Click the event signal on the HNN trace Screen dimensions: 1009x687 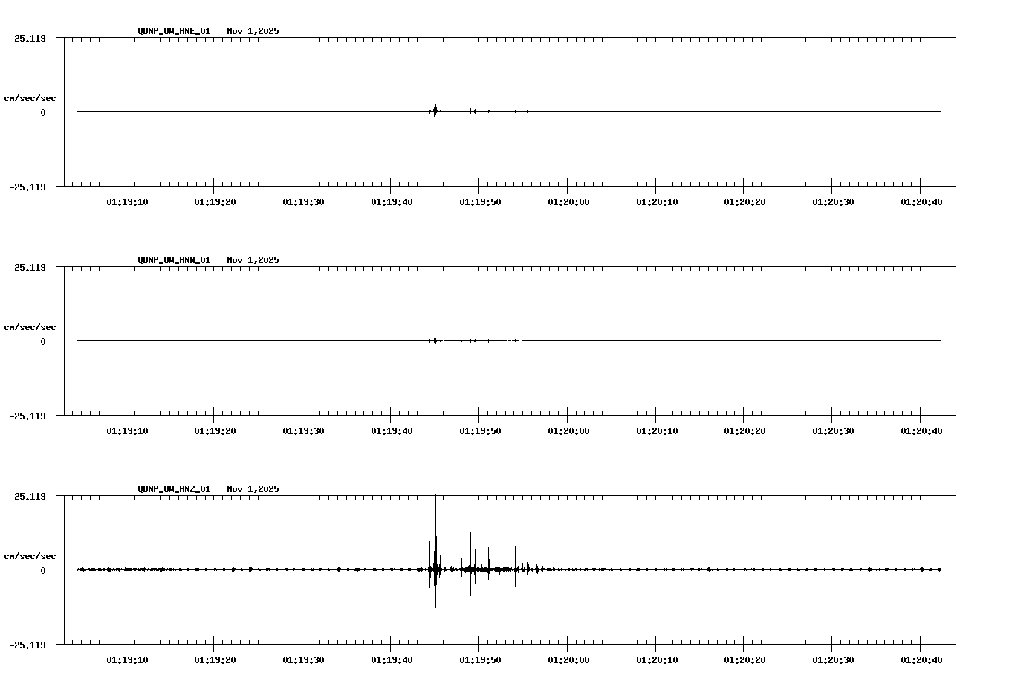435,341
